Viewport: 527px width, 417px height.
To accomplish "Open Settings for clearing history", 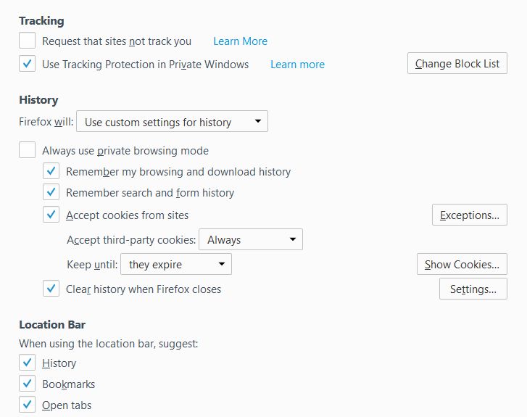I will [473, 289].
